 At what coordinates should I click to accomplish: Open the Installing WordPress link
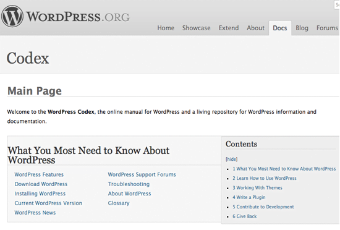40,194
